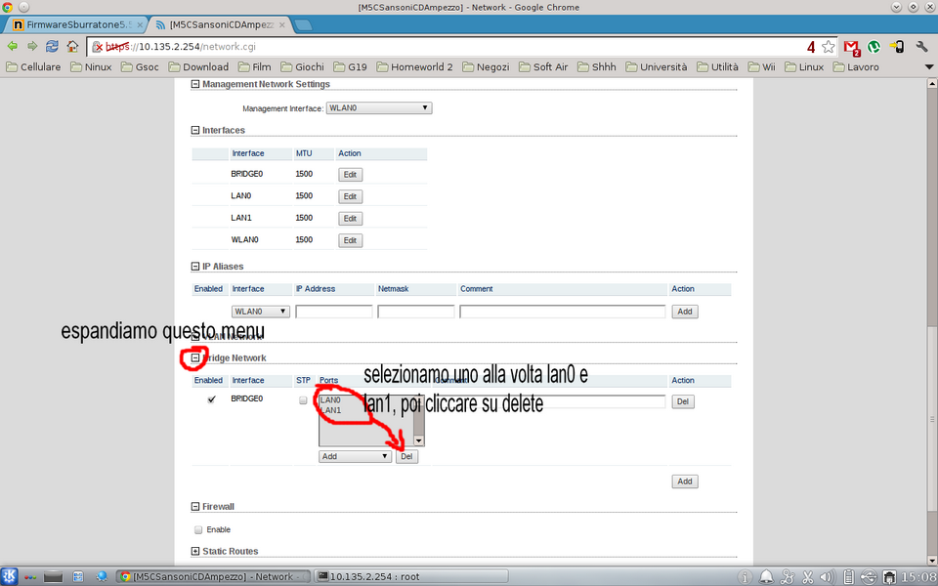The width and height of the screenshot is (938, 586).
Task: Expand the Static Routes section
Action: (195, 552)
